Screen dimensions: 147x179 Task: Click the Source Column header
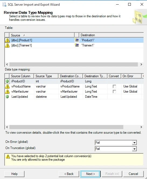[x=22, y=76]
